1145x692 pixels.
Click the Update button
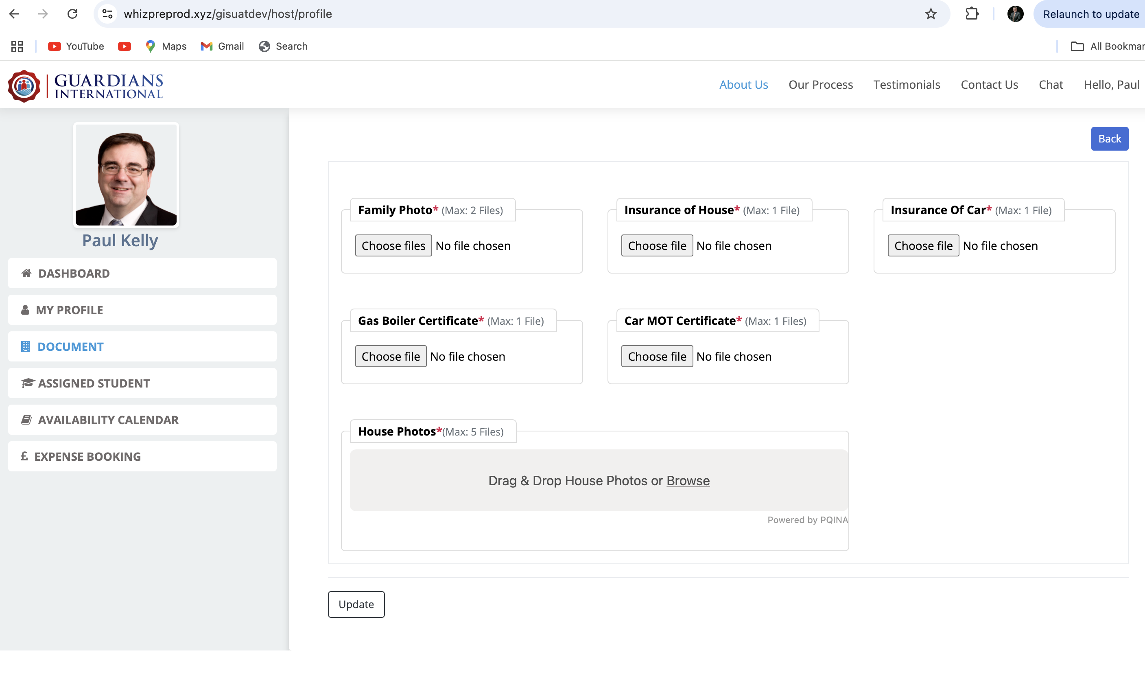click(x=356, y=604)
